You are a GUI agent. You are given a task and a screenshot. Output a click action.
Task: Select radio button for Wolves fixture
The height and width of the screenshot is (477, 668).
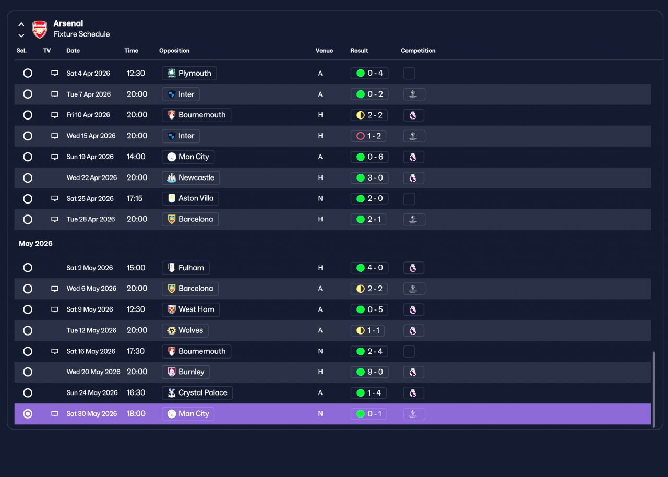(28, 330)
